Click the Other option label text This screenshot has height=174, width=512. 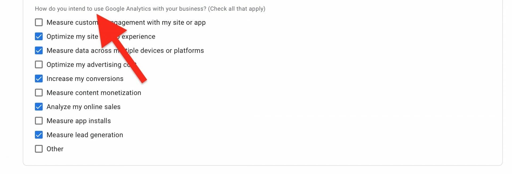55,149
